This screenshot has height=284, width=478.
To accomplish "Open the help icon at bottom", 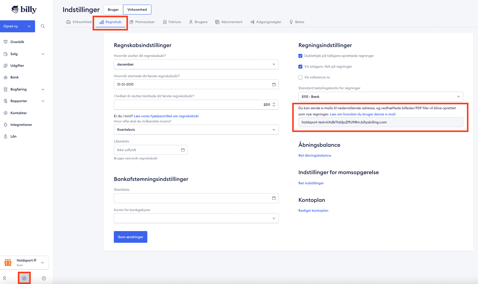I will [x=43, y=278].
